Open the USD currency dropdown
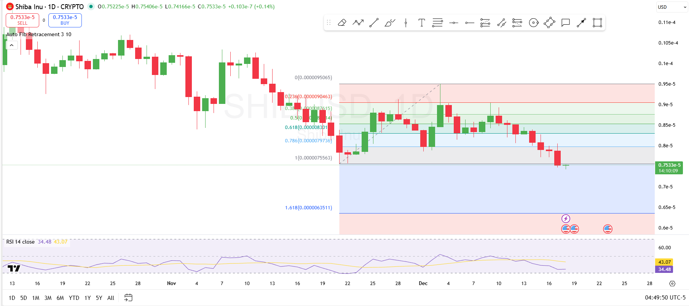The width and height of the screenshot is (689, 306). point(672,7)
